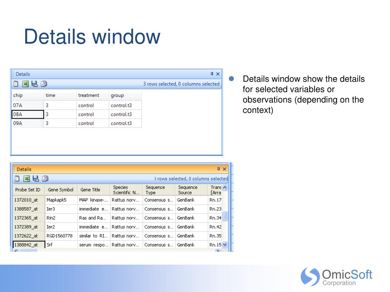Click the Sequence Source column header

pos(192,190)
